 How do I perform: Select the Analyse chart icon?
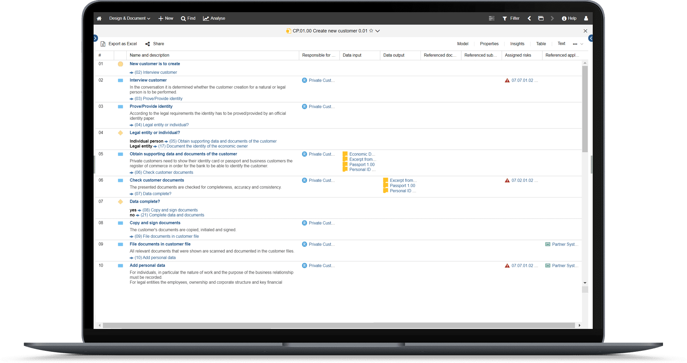(x=206, y=18)
